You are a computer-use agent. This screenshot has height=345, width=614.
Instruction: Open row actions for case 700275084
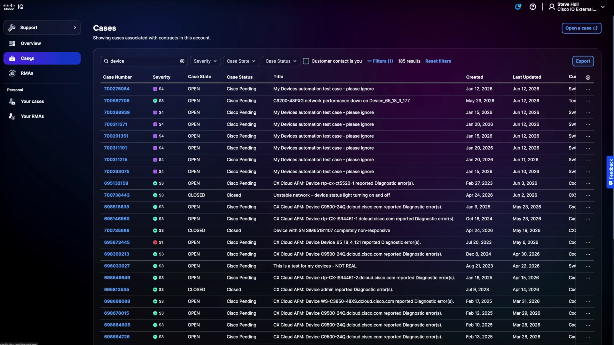(x=588, y=89)
